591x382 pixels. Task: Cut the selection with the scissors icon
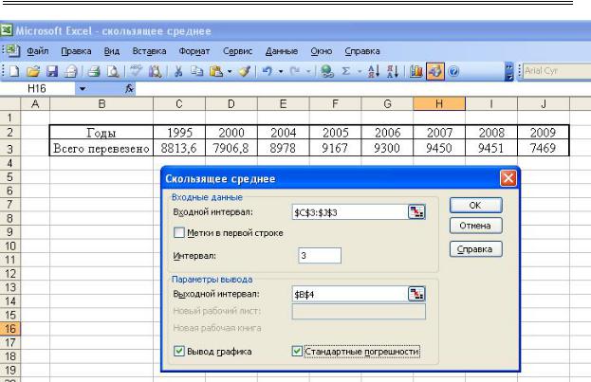click(x=178, y=71)
